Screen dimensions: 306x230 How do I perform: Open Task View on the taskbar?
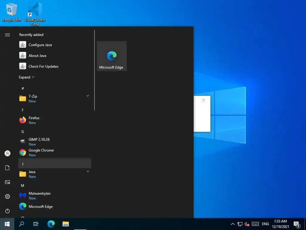(36, 224)
